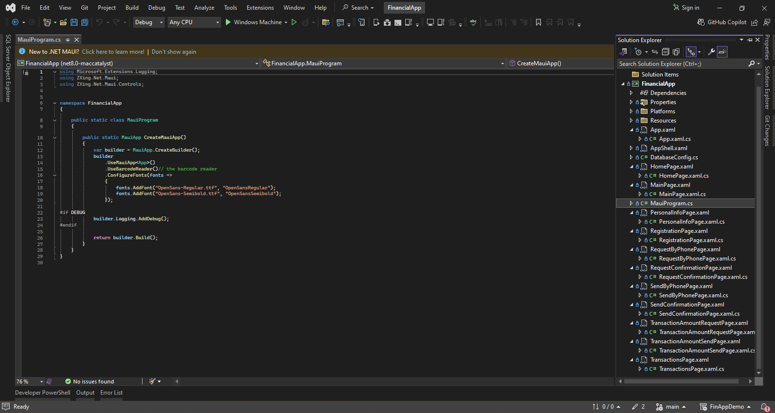Switch to Developer PowerShell tab
This screenshot has width=775, height=413.
pyautogui.click(x=43, y=393)
